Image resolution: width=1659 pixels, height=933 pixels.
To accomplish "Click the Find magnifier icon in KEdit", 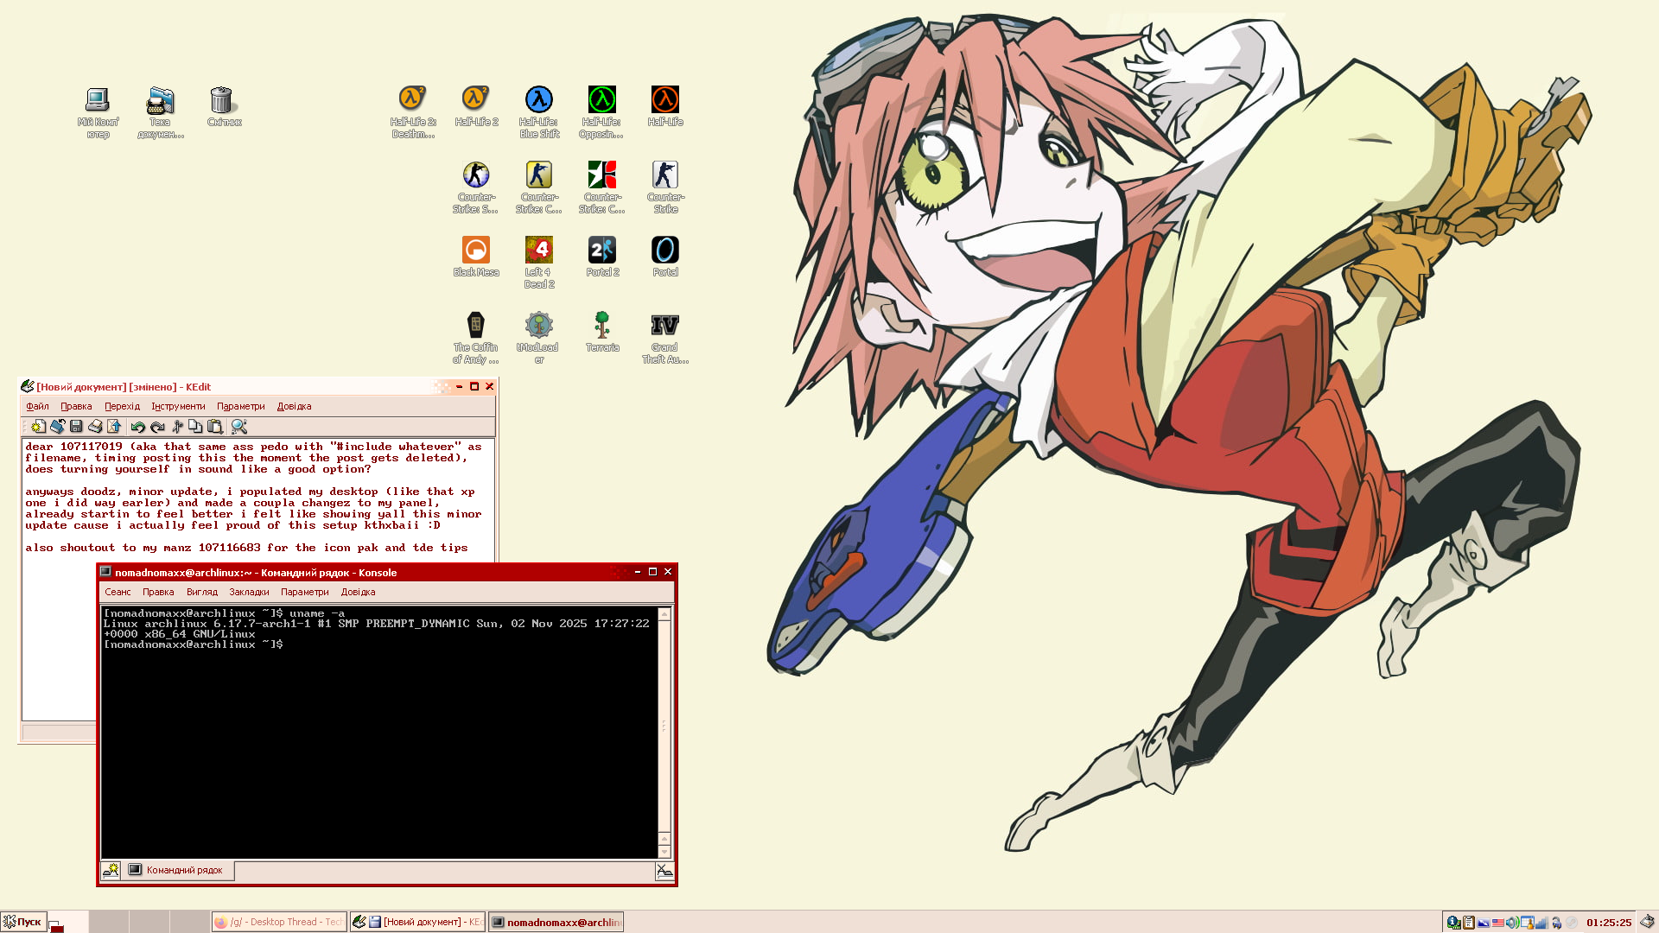I will click(239, 427).
